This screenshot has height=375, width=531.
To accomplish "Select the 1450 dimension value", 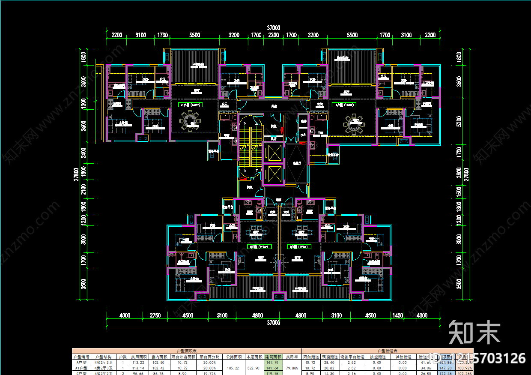I will pyautogui.click(x=399, y=315).
